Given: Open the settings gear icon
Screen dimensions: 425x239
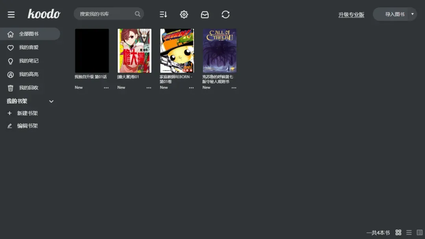Looking at the screenshot, I should (184, 15).
